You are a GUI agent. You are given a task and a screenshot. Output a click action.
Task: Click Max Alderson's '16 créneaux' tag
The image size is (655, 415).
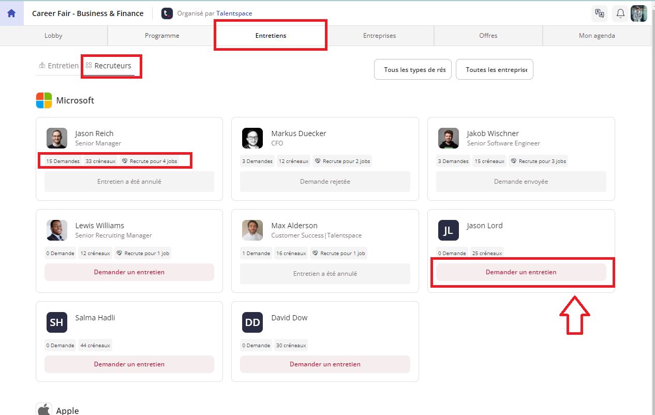click(x=291, y=253)
